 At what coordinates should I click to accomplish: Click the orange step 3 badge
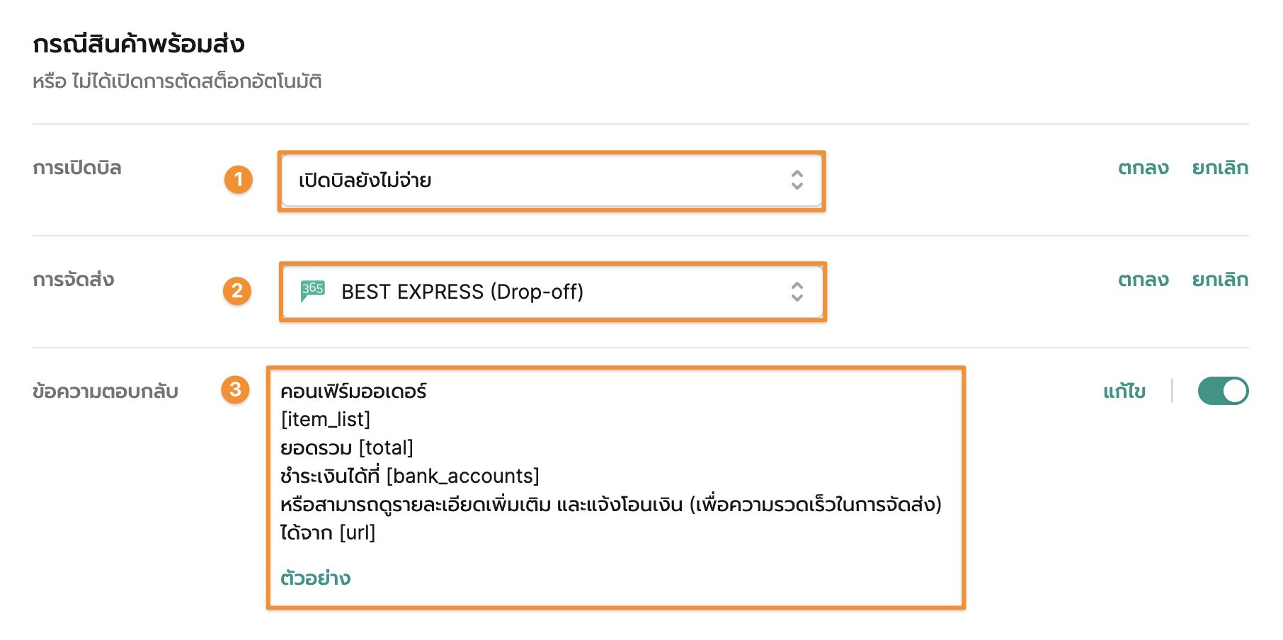tap(236, 389)
